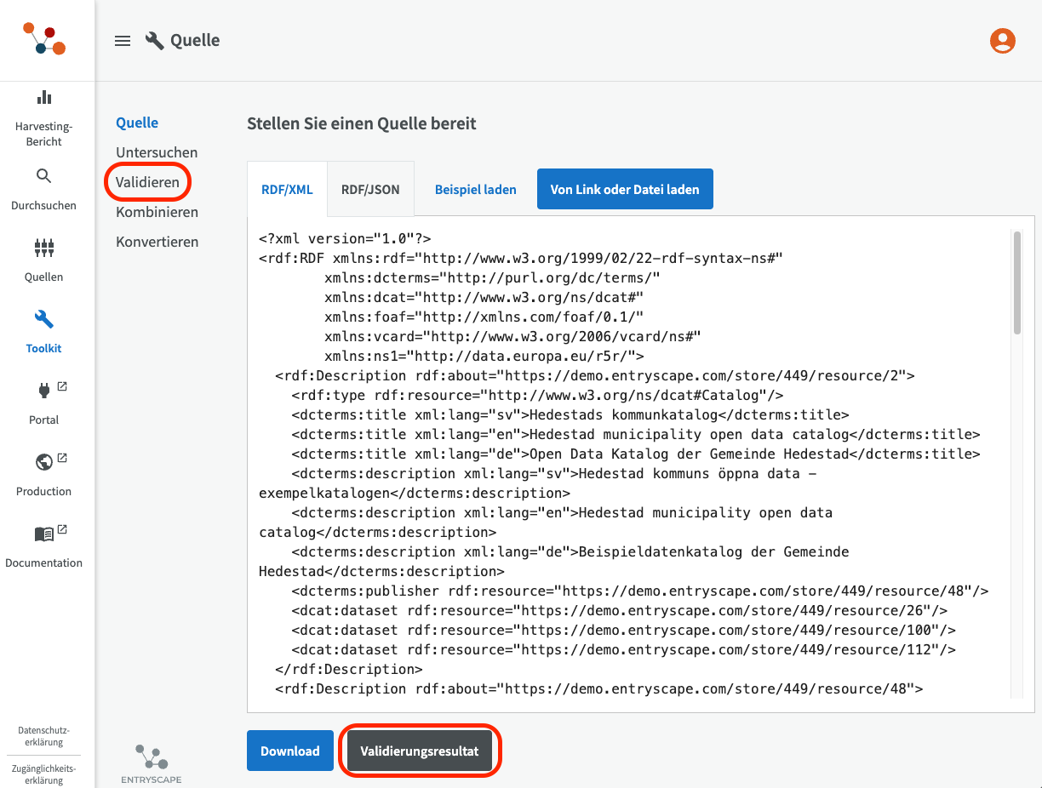Click the Beispiel laden link

click(475, 190)
